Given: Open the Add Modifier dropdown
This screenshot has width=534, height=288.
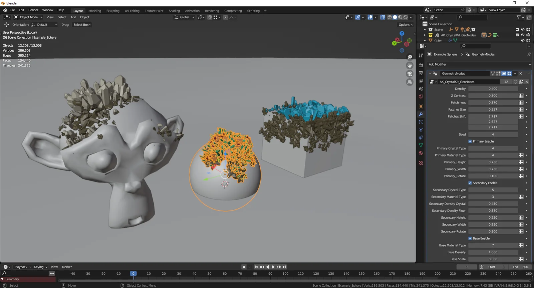Looking at the screenshot, I should pos(479,64).
